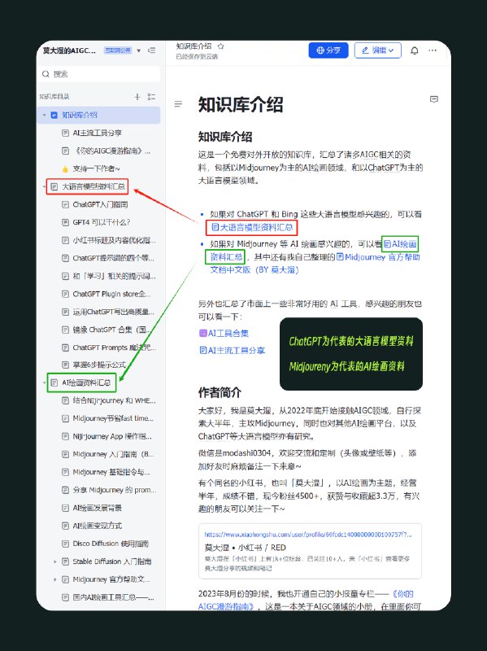The height and width of the screenshot is (651, 487).
Task: Open the AI工具合集 link
Action: [x=224, y=333]
